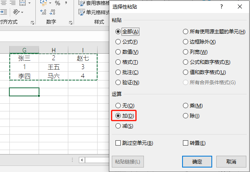
Task: Click the center align icon
Action: point(4,3)
